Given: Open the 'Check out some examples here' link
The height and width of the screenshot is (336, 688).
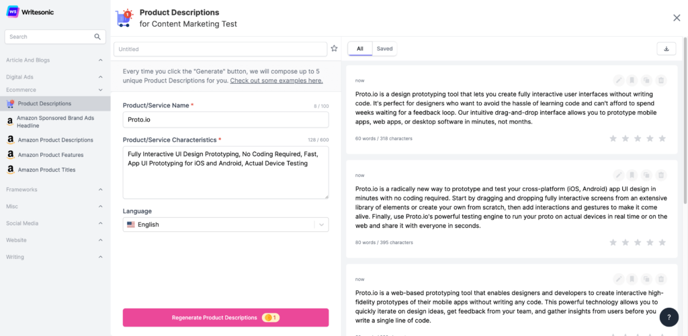Looking at the screenshot, I should pyautogui.click(x=276, y=80).
